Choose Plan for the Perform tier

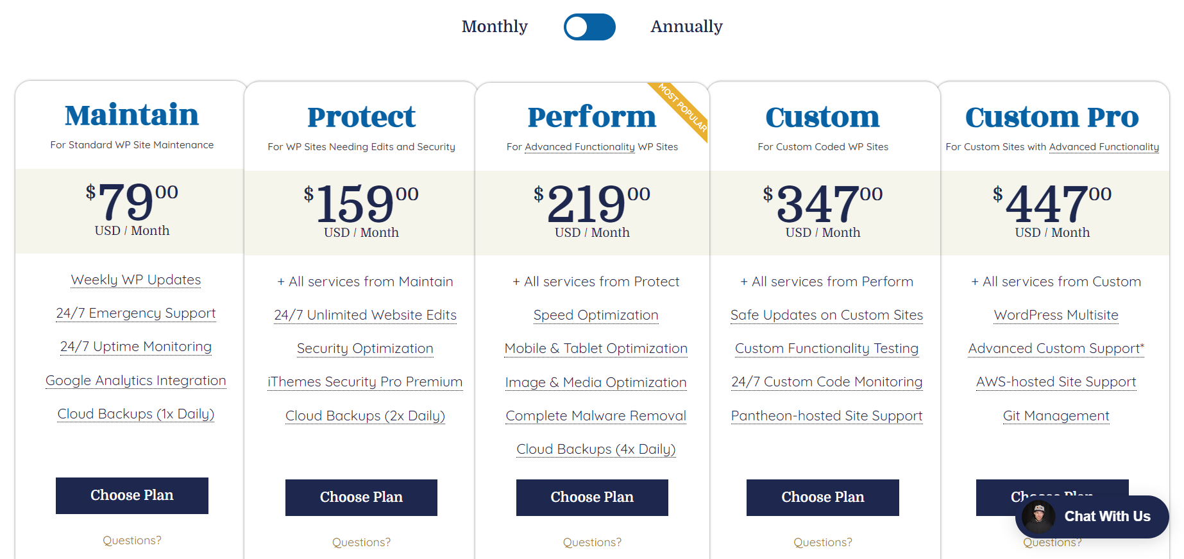point(591,497)
